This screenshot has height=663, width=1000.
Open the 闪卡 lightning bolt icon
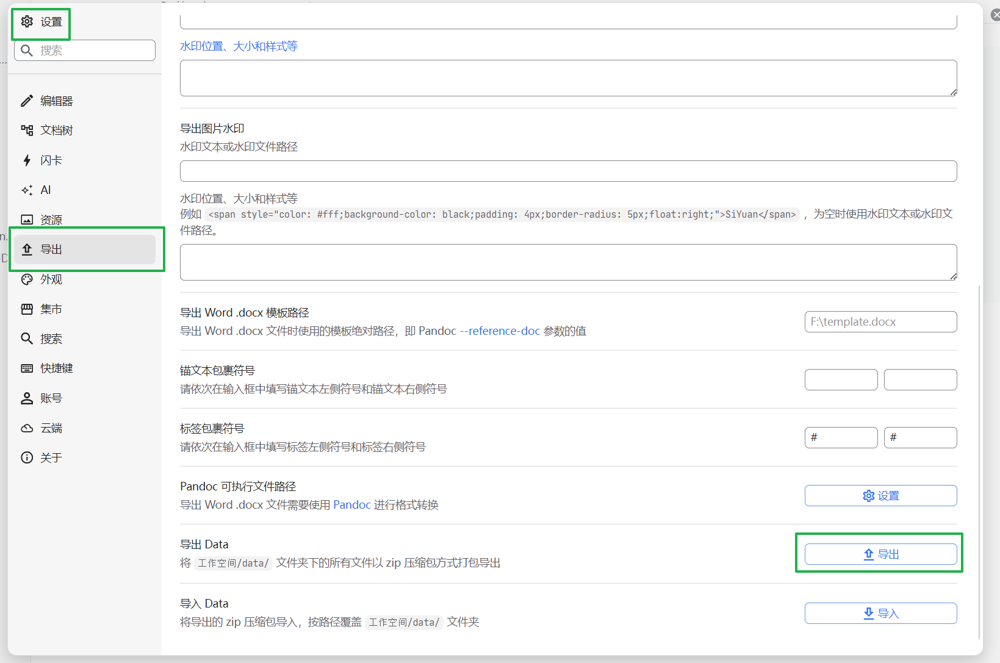click(x=27, y=160)
